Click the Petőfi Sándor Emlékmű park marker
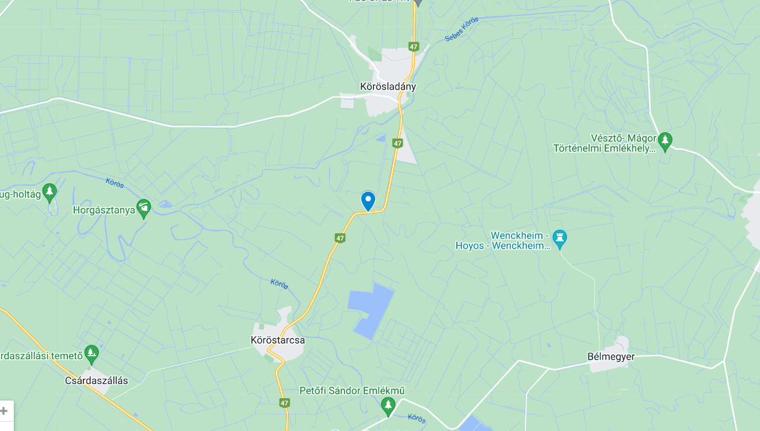Image resolution: width=760 pixels, height=431 pixels. (x=388, y=406)
